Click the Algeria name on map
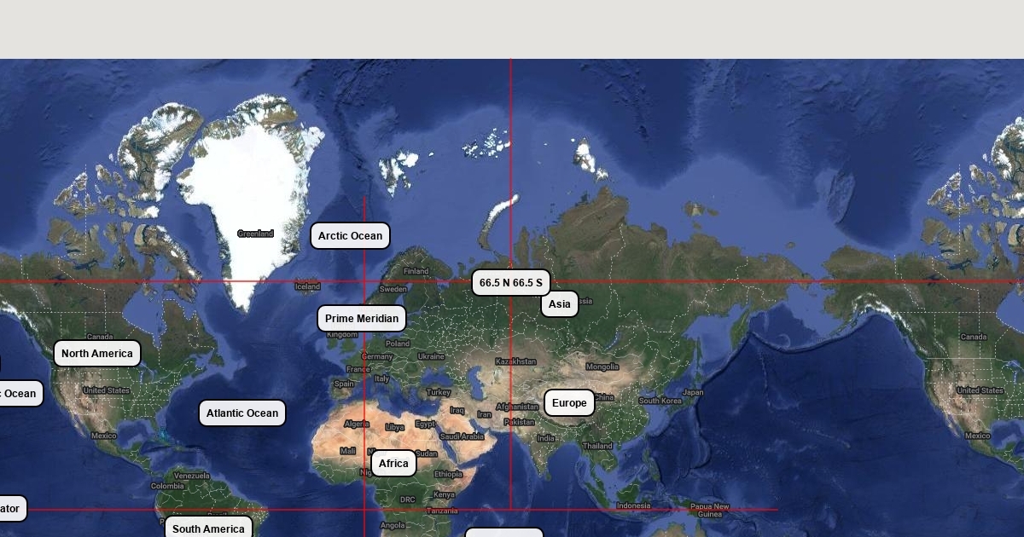Viewport: 1024px width, 537px height. pyautogui.click(x=357, y=424)
